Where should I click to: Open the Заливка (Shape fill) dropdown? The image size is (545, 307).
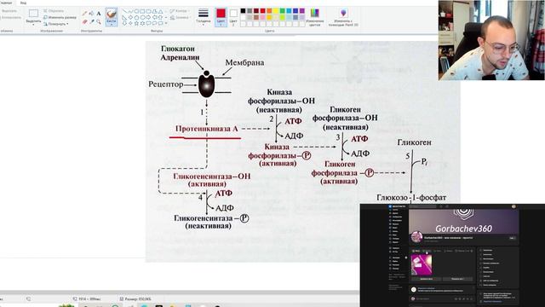click(180, 17)
